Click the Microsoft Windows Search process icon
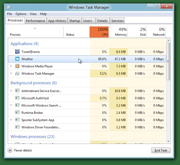Viewport: 180px width, 165px height. point(17,105)
